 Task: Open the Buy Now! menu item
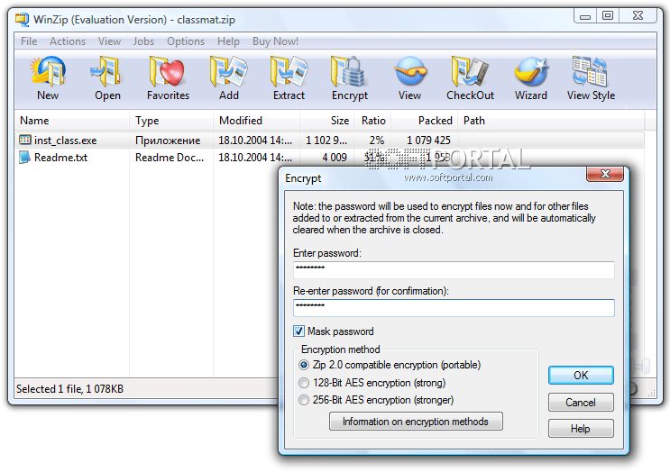(x=275, y=41)
